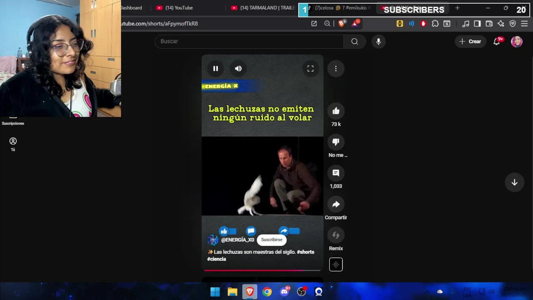
Task: Open Brave Rewards triangle icon
Action: point(355,24)
